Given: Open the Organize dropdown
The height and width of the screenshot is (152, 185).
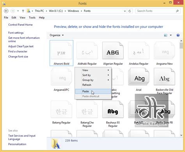Looking at the screenshot, I should [57, 35].
